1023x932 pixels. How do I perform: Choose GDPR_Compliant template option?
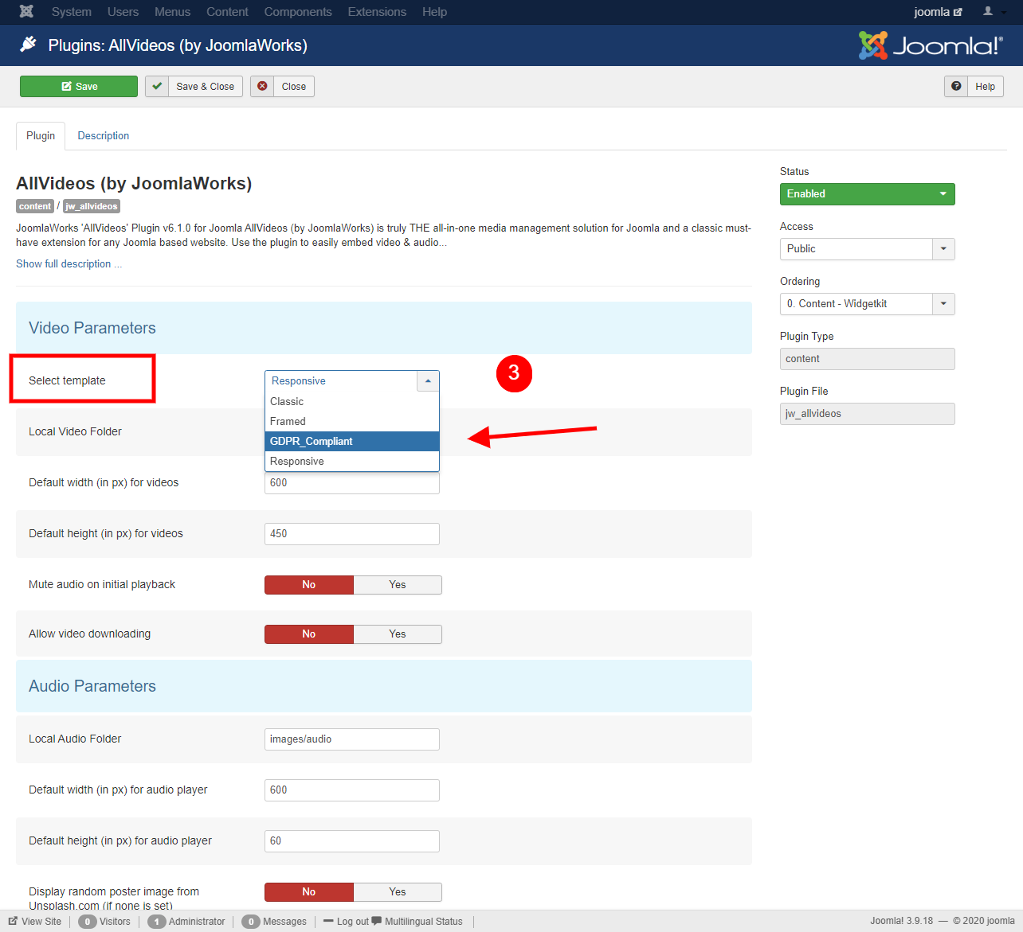352,442
